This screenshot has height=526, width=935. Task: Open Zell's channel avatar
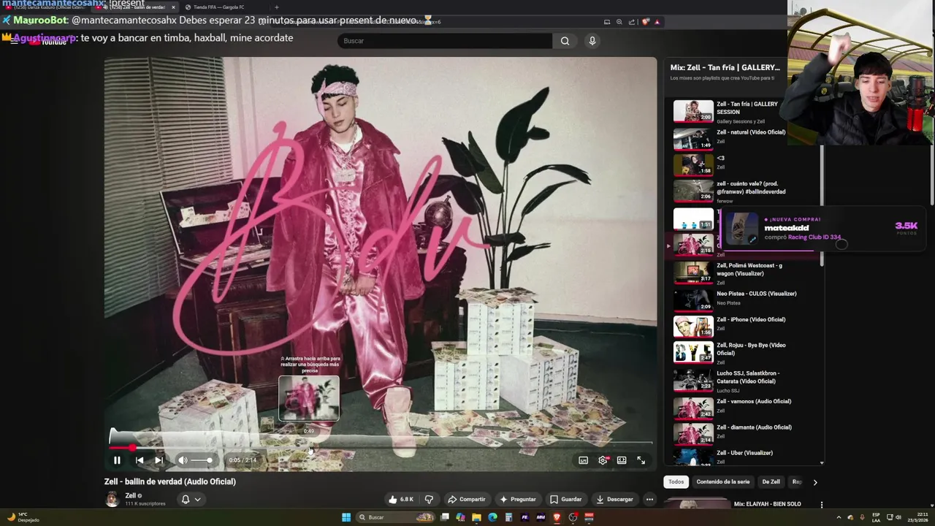tap(112, 499)
